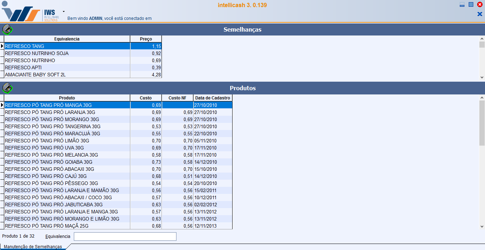Click the Semelhanças list scroll-up arrow
485x250 pixels.
click(x=482, y=39)
